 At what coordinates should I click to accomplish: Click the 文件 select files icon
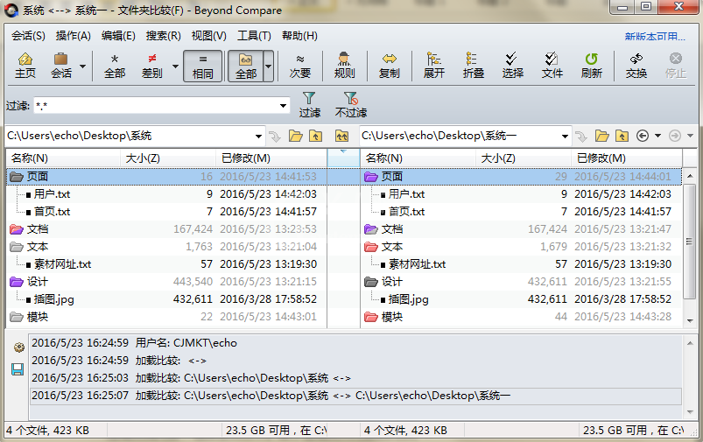coord(552,66)
